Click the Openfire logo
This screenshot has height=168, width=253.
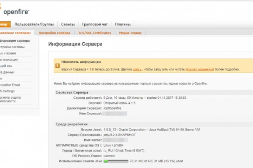[14, 10]
